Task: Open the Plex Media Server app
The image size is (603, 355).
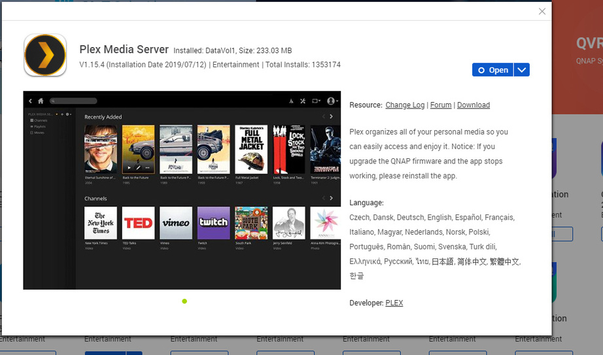Action: 492,70
